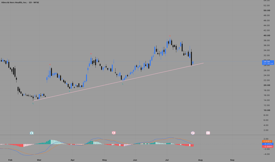275x162 pixels.
Task: Click the Feb label on the time axis
Action: 10,160
